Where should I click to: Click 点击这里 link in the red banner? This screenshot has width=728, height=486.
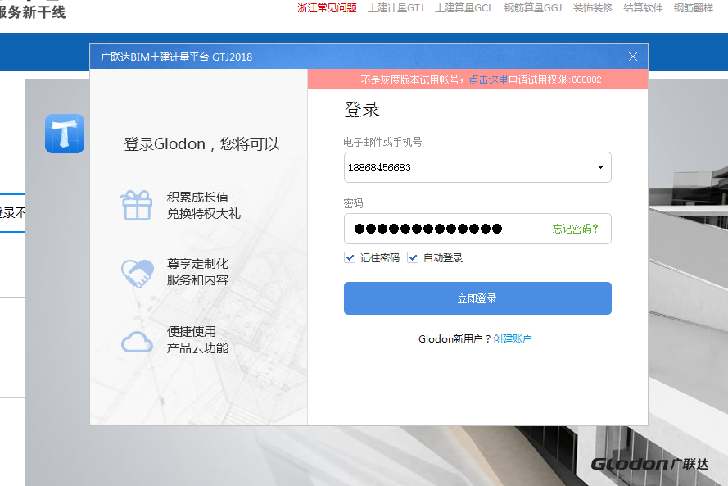coord(488,79)
